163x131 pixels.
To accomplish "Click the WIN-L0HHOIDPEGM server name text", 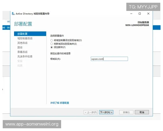I will click(x=137, y=25).
